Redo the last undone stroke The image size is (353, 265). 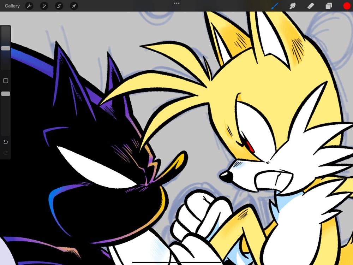click(6, 153)
